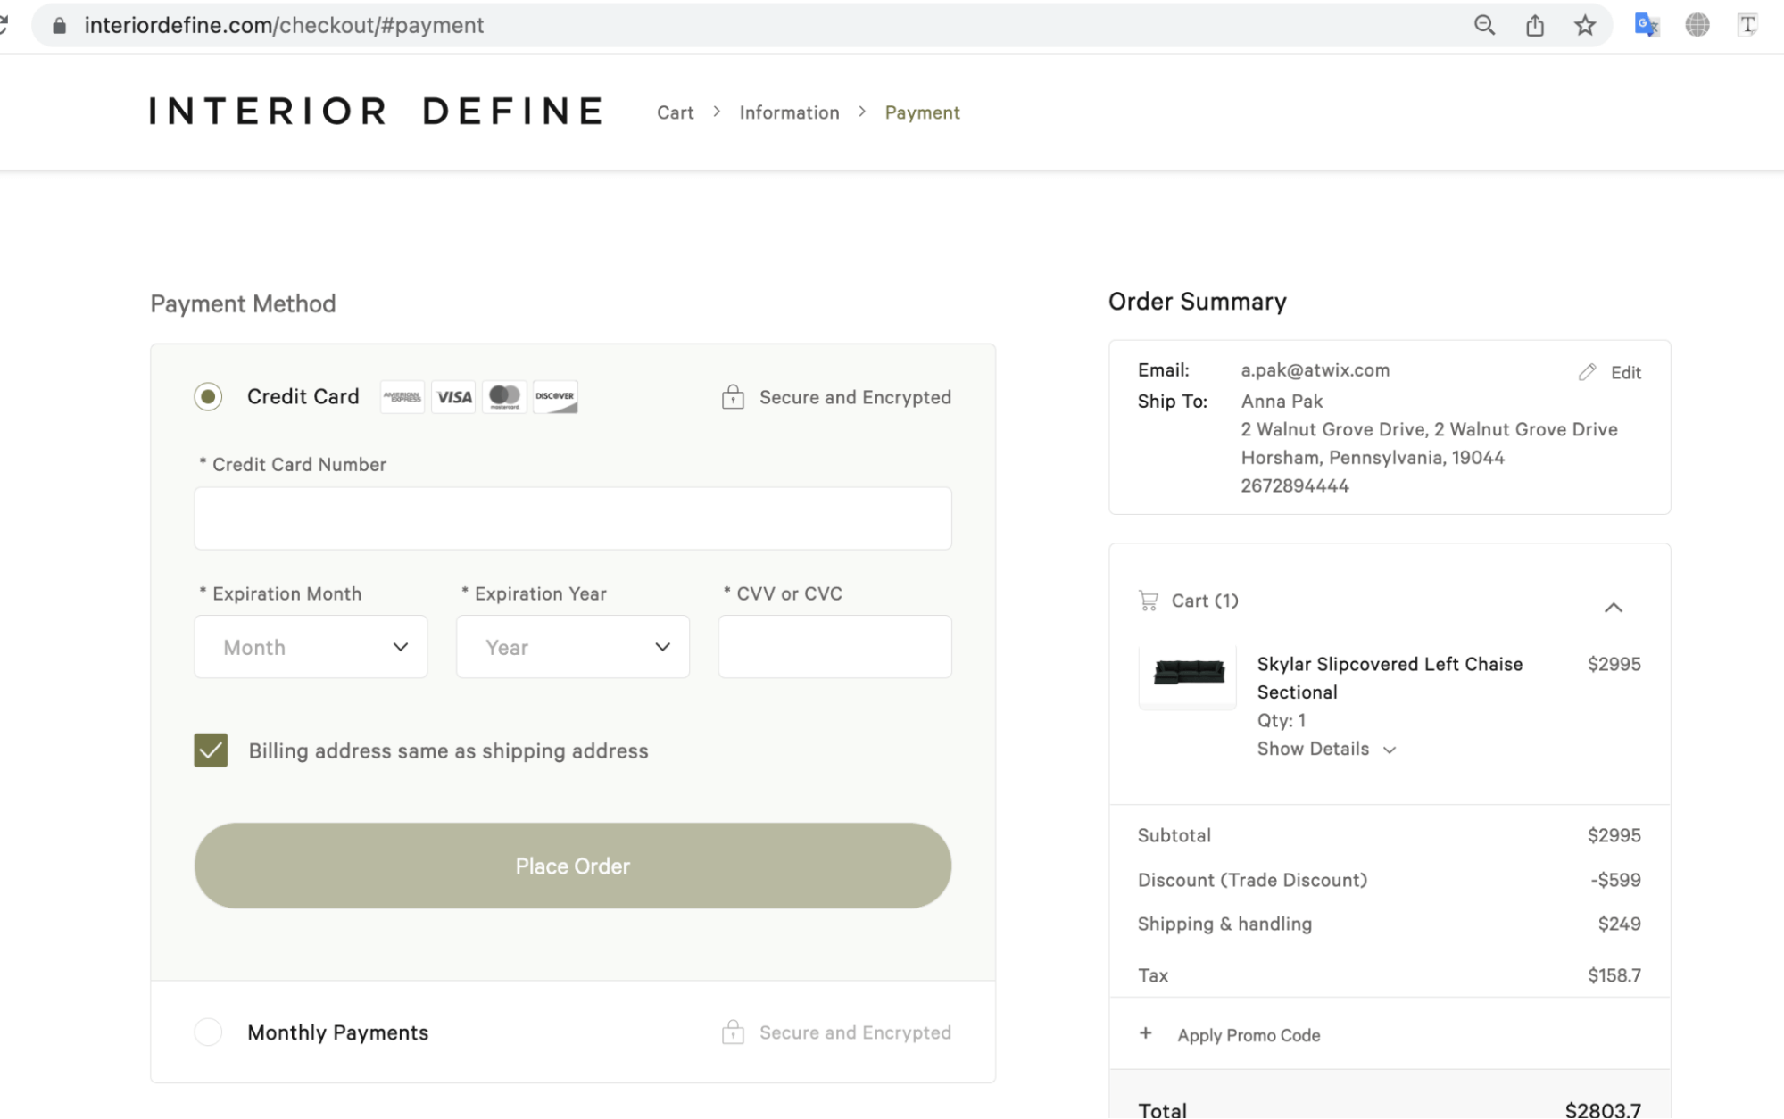
Task: Select the Credit Card radio button
Action: point(208,396)
